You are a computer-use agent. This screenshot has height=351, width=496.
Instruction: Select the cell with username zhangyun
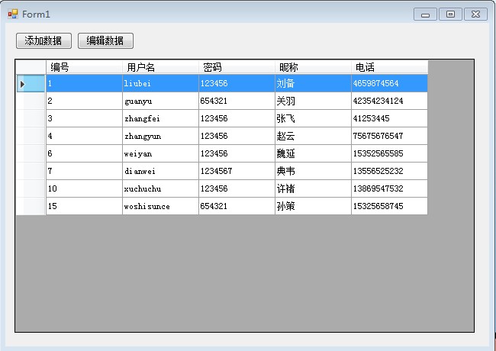coord(160,136)
